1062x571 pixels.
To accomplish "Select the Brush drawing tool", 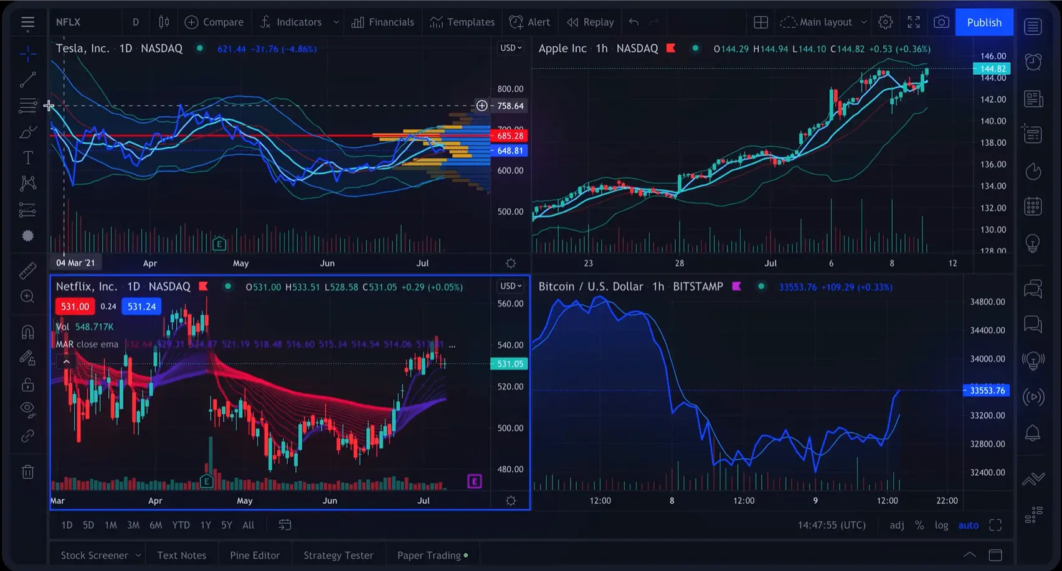I will click(28, 132).
